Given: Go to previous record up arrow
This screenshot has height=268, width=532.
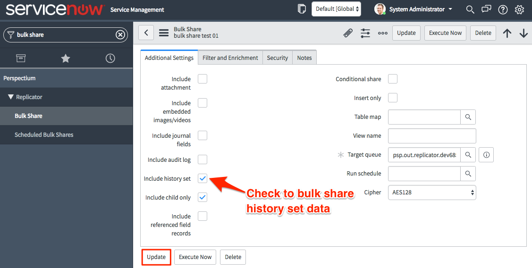Looking at the screenshot, I should (507, 33).
